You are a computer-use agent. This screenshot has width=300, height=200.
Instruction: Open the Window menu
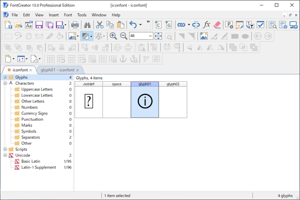(99, 15)
